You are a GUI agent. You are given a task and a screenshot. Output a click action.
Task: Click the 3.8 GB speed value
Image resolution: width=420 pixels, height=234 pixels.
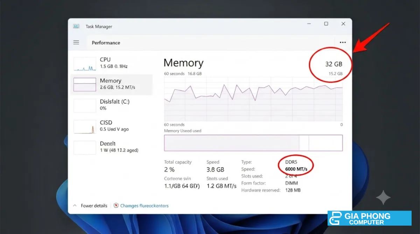tap(215, 169)
